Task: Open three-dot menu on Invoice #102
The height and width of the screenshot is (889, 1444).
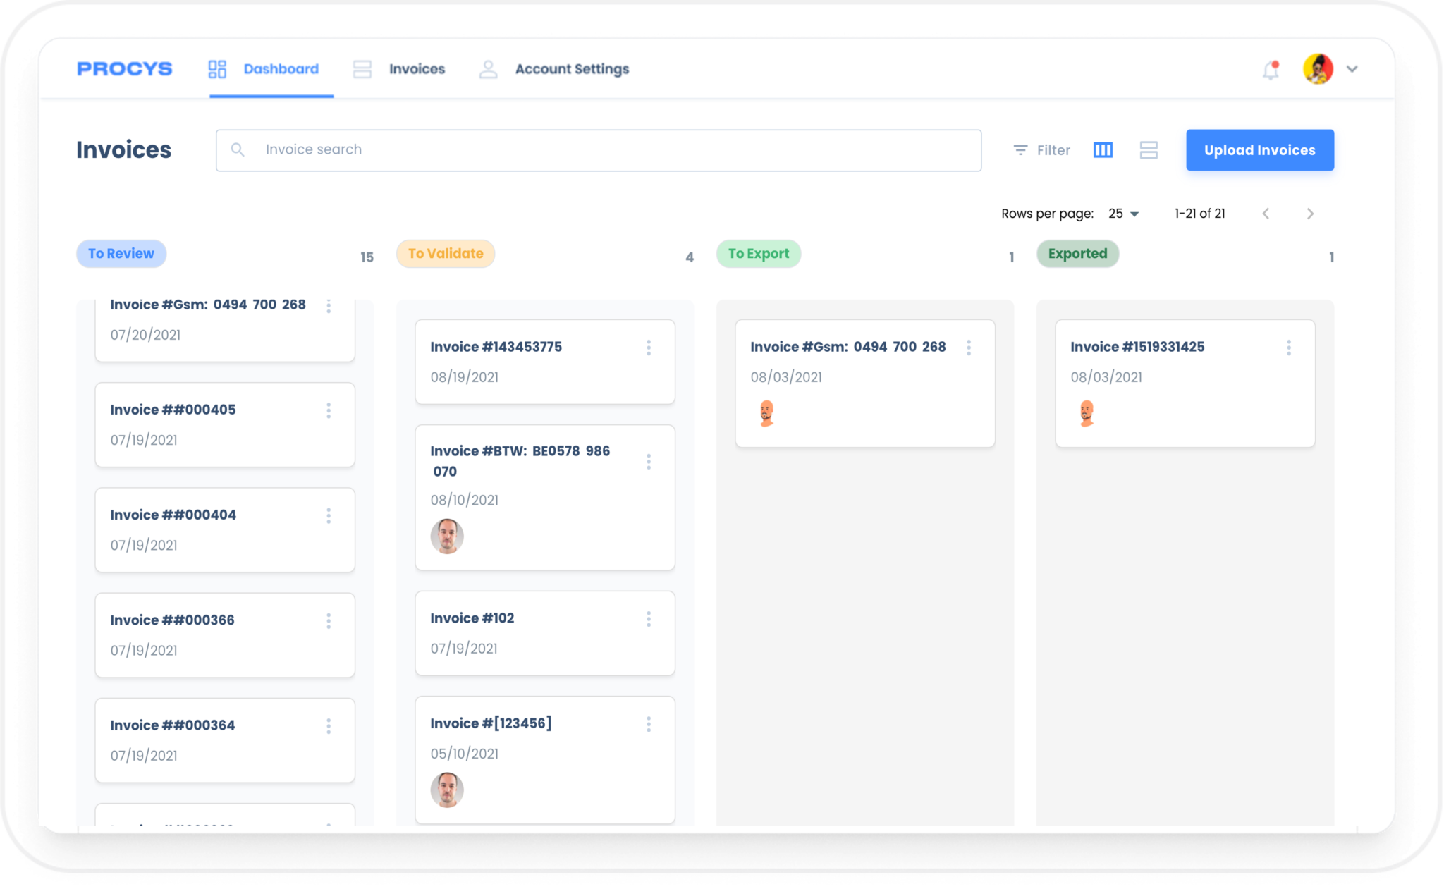Action: tap(649, 619)
